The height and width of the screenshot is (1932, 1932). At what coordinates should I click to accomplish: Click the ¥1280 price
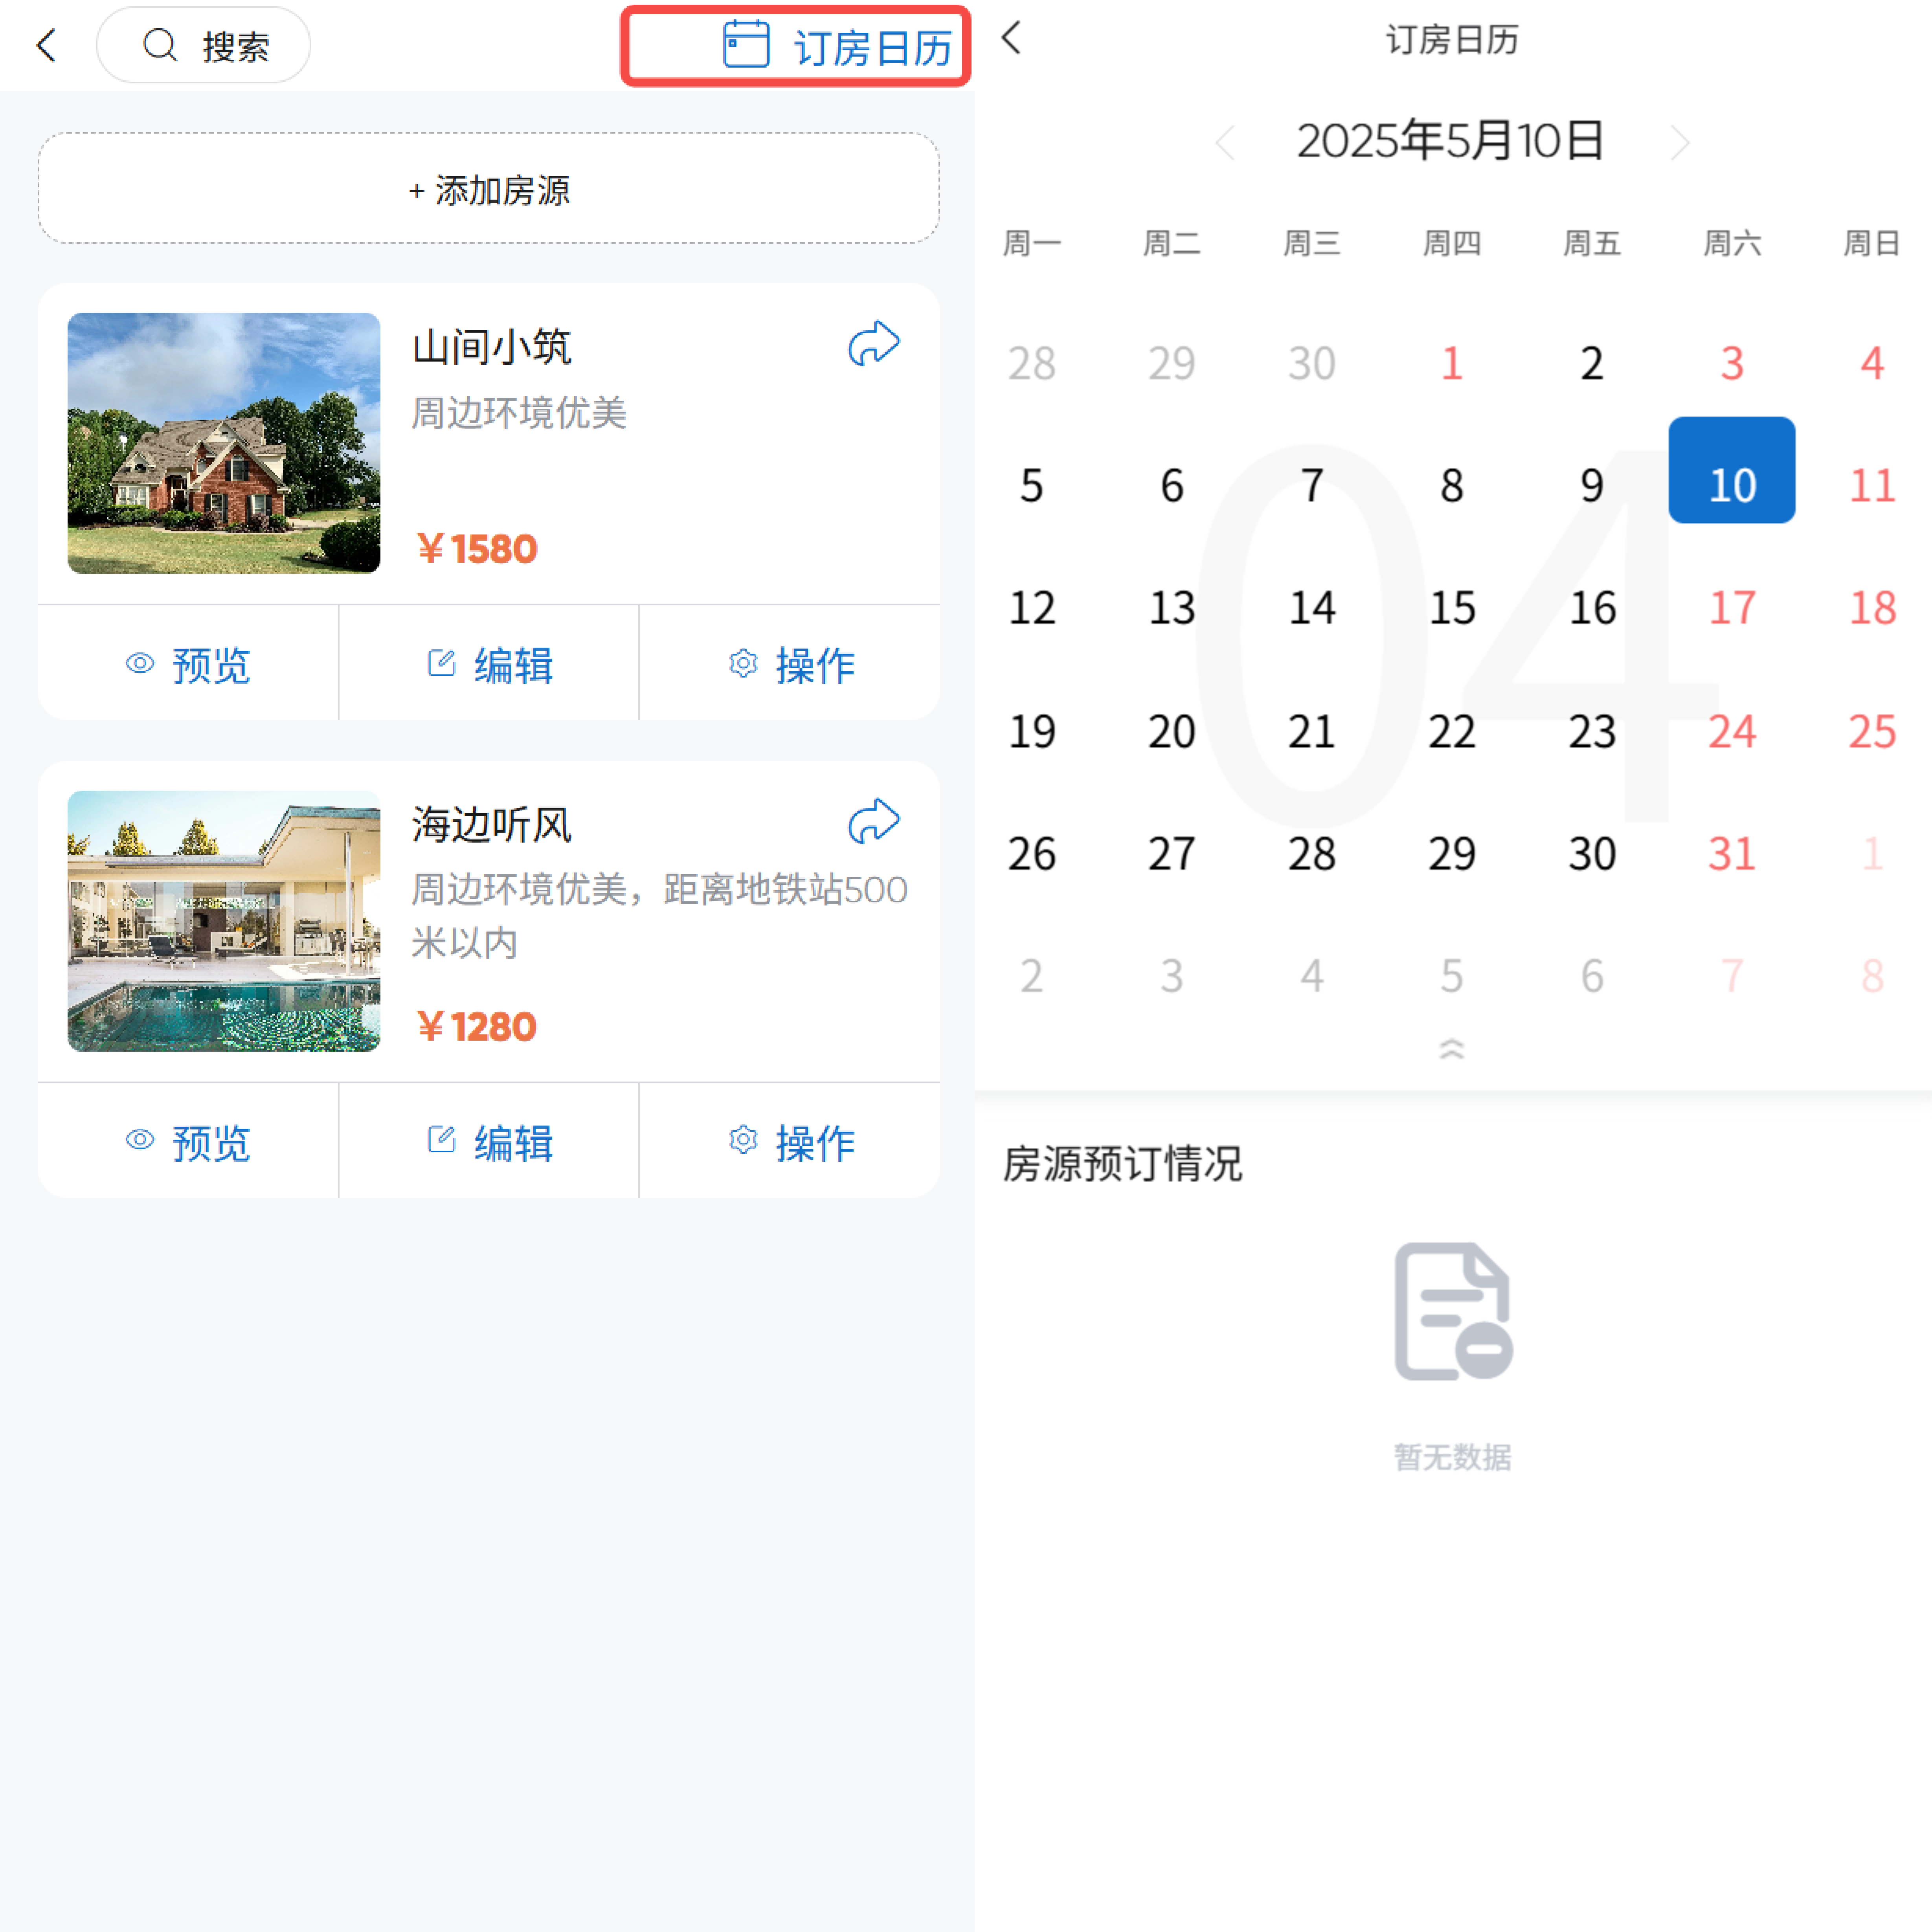(477, 1026)
